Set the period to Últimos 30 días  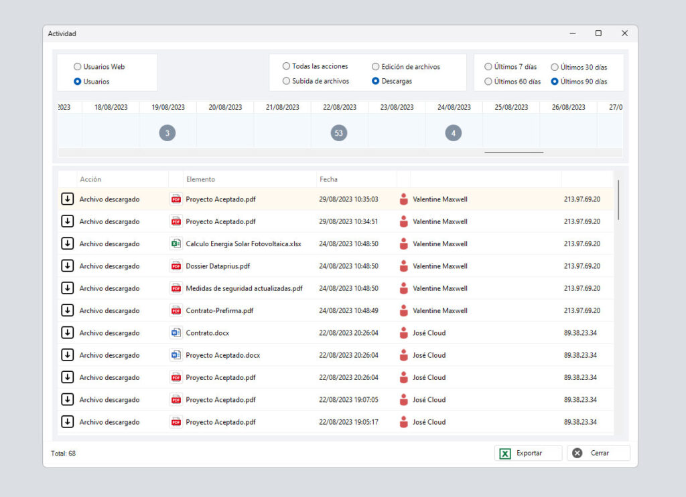click(x=554, y=67)
